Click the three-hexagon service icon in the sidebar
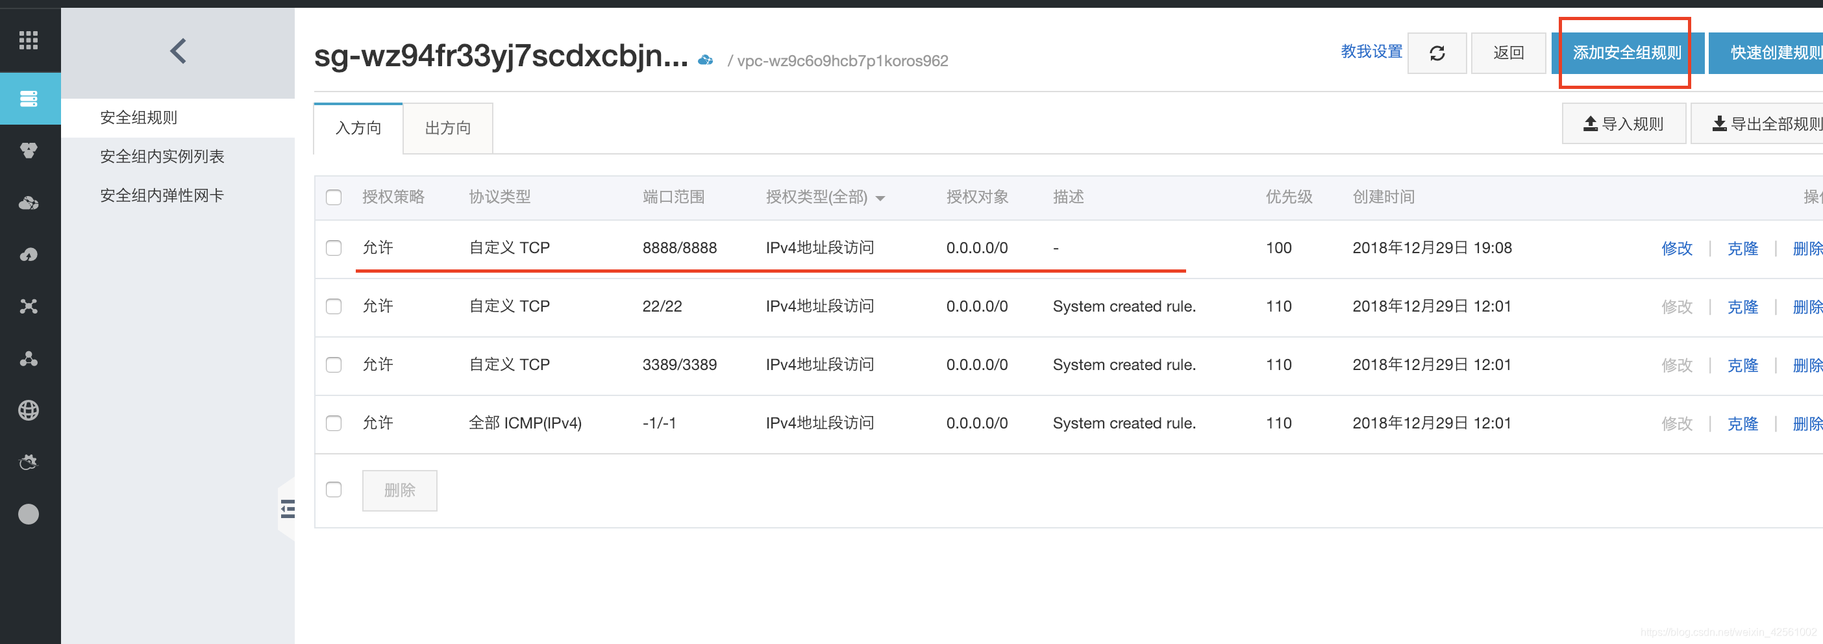The image size is (1823, 644). pyautogui.click(x=29, y=150)
